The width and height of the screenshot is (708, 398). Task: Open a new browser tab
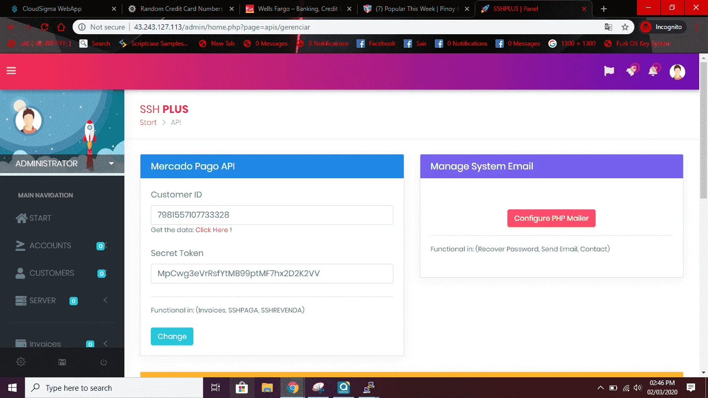point(603,9)
